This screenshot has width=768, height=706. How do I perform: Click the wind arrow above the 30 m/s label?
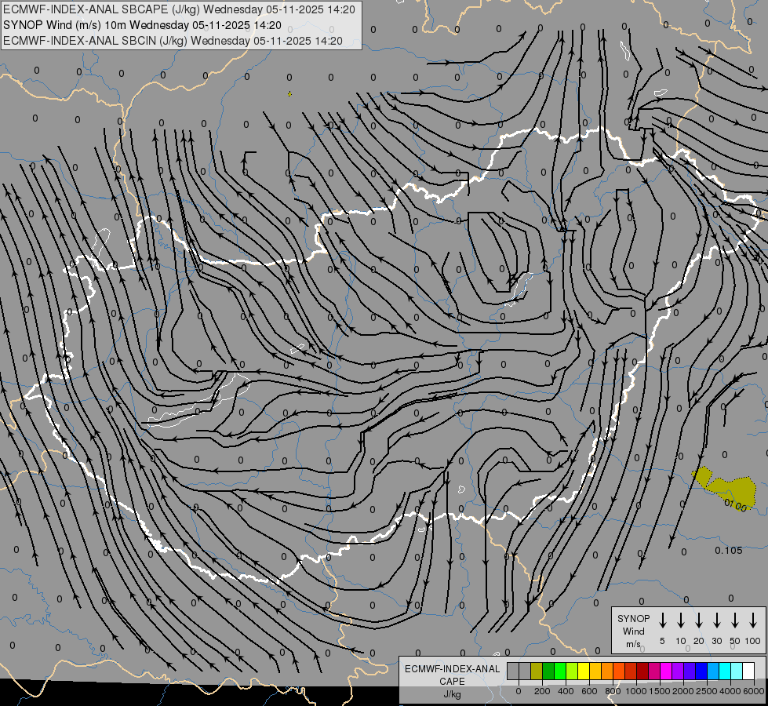[716, 620]
